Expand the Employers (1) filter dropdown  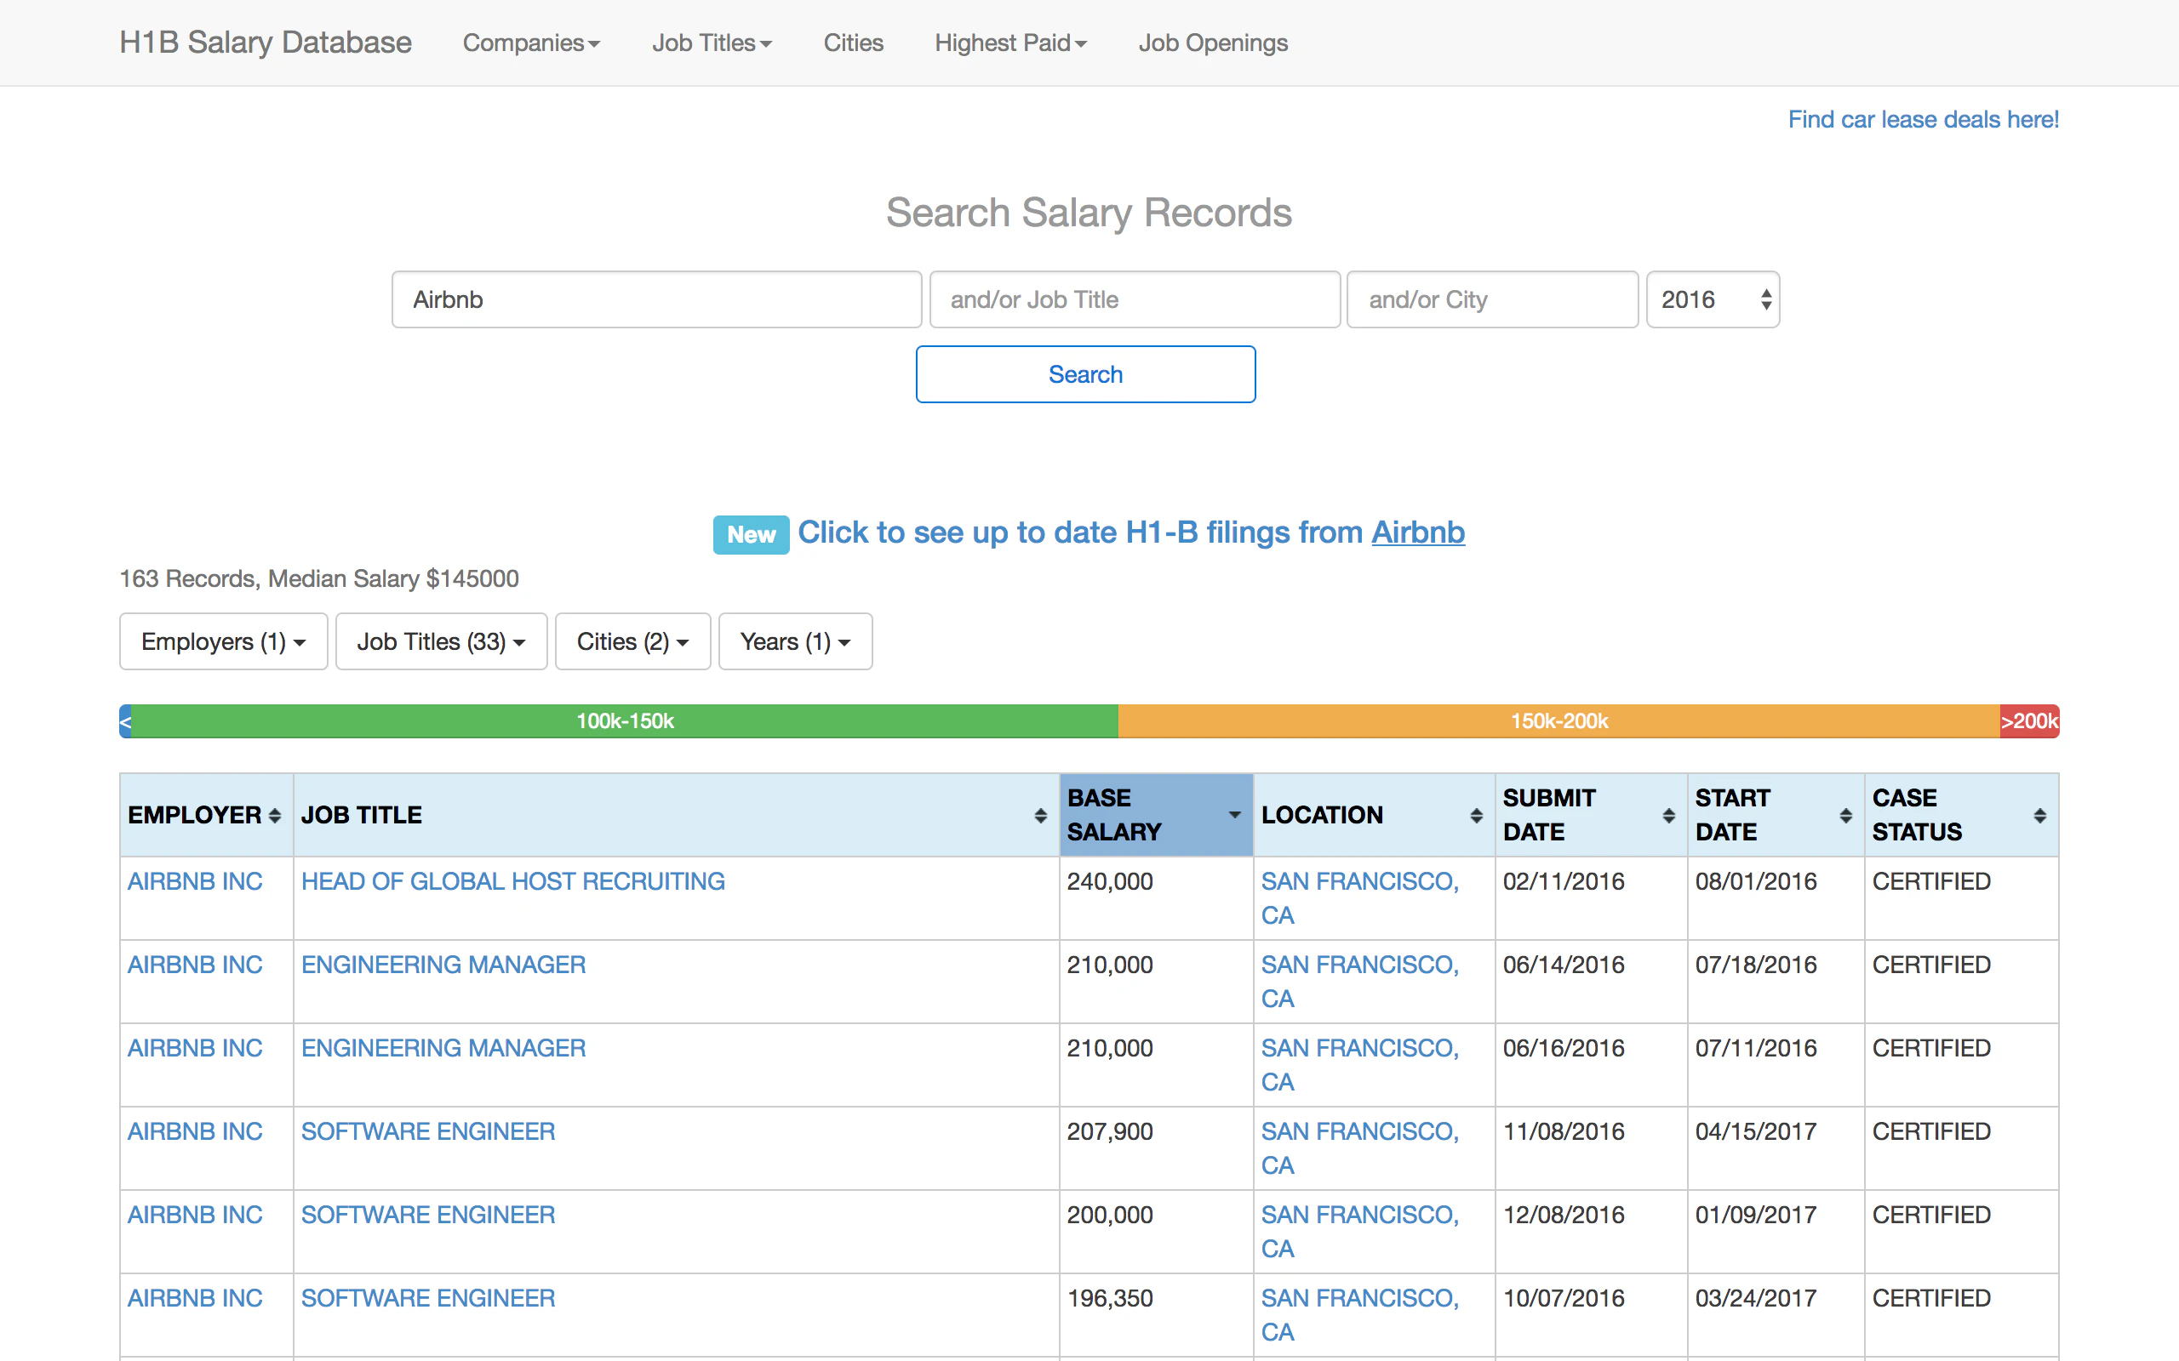pos(223,641)
